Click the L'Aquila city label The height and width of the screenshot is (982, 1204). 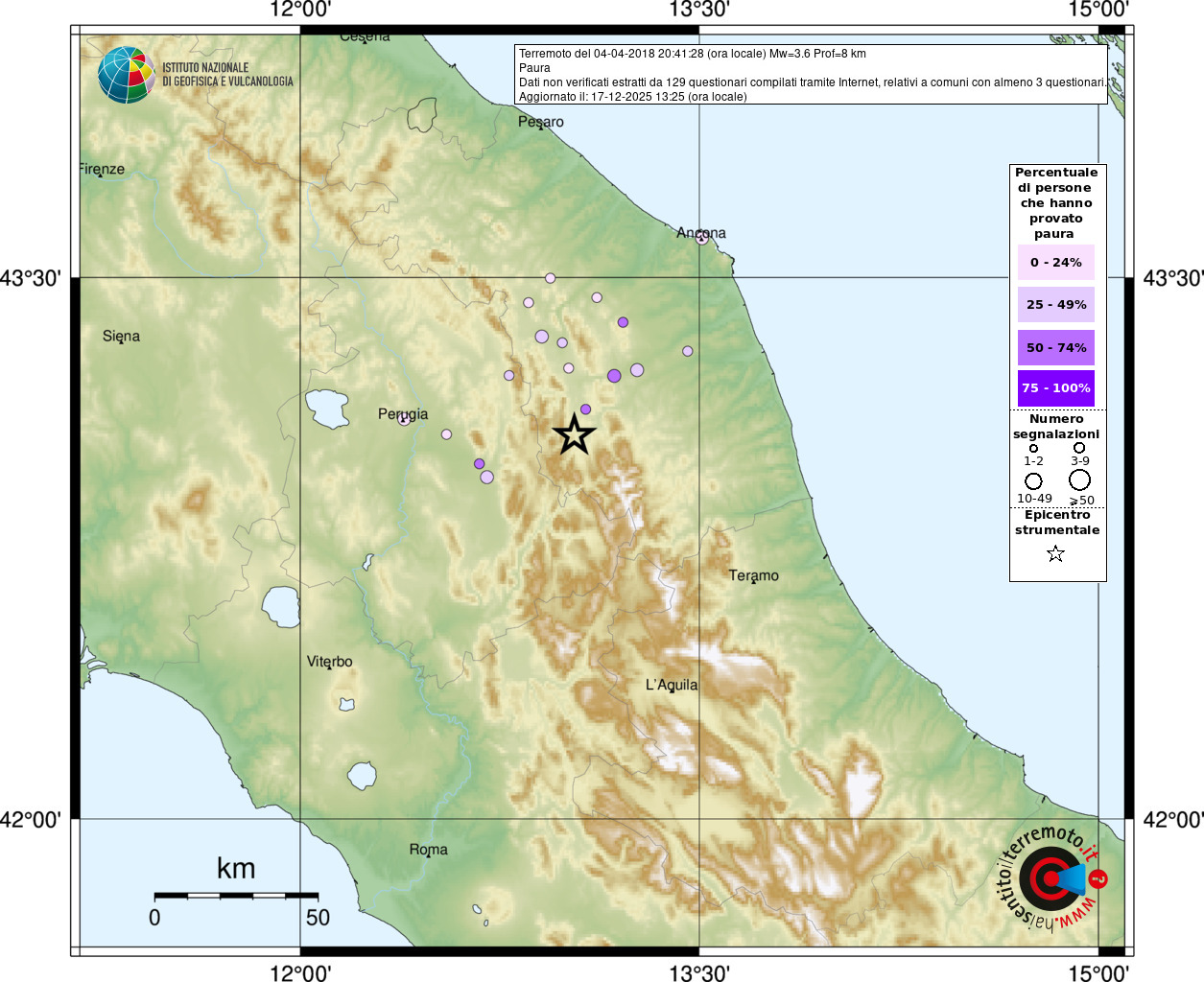[672, 685]
